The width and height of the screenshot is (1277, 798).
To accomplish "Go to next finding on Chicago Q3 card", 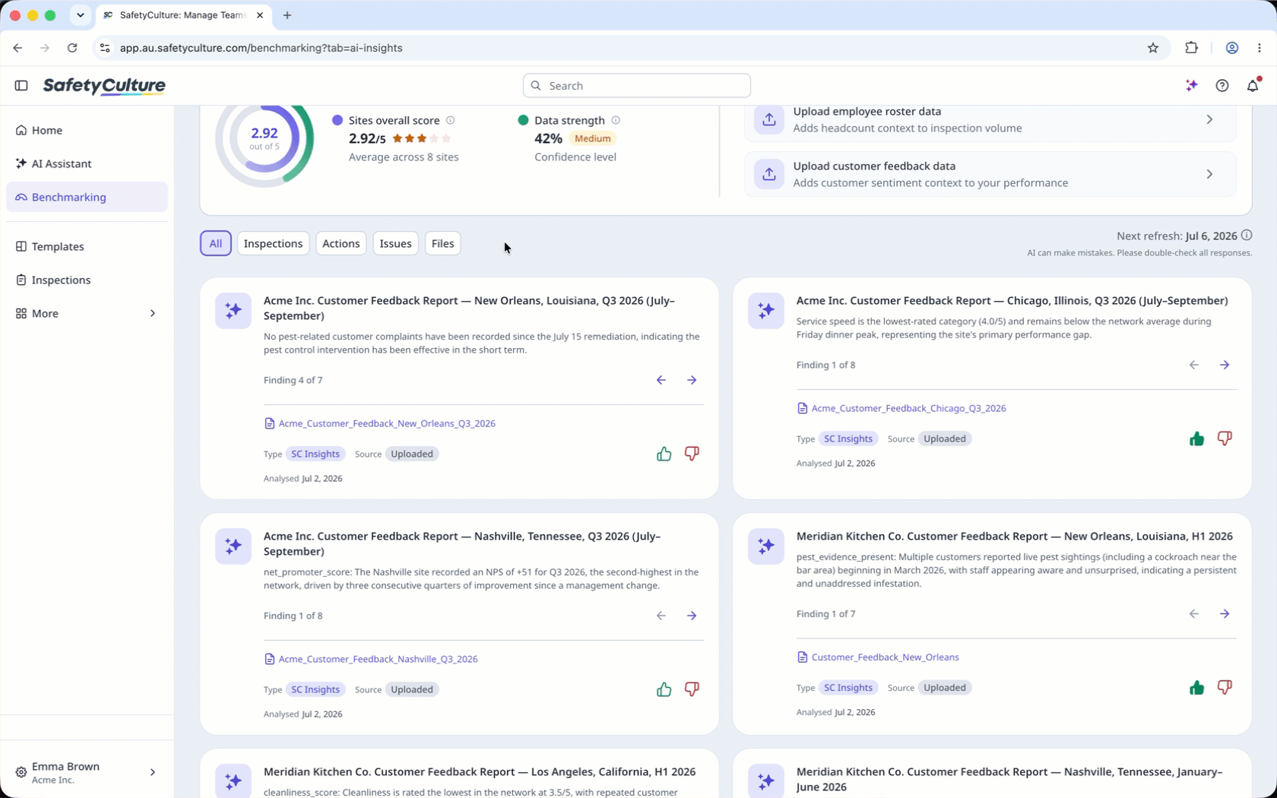I will (1225, 365).
